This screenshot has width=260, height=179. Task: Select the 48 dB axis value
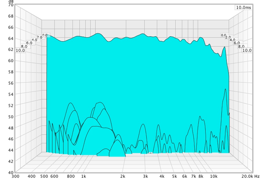coord(11,128)
